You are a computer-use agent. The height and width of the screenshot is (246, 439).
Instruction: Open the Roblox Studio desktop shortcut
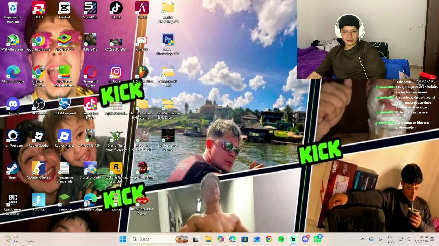pyautogui.click(x=39, y=138)
